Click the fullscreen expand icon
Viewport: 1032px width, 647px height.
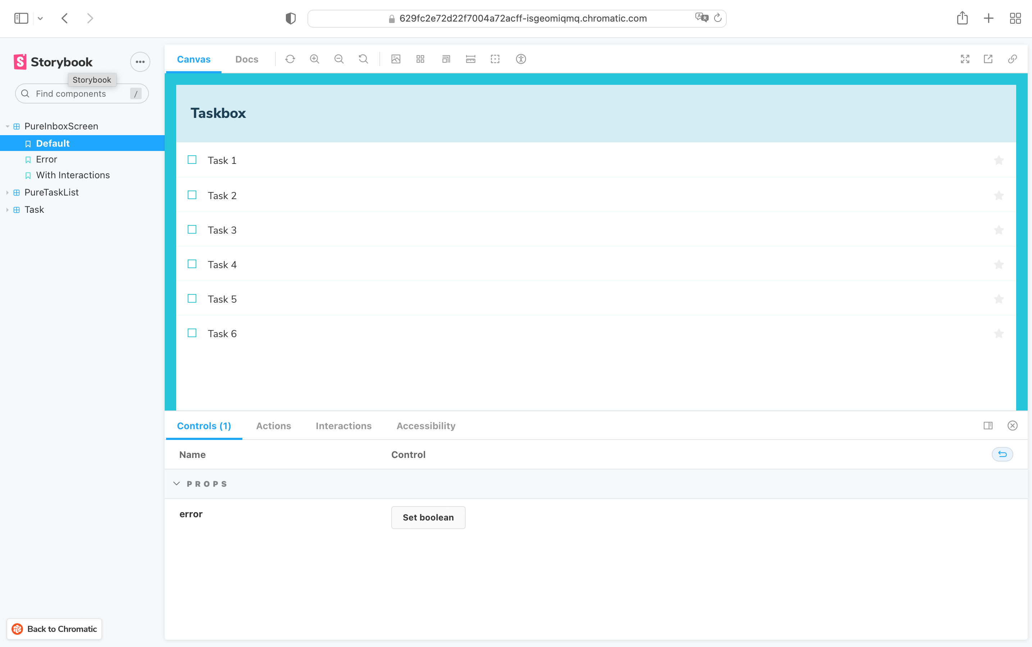[x=965, y=59]
